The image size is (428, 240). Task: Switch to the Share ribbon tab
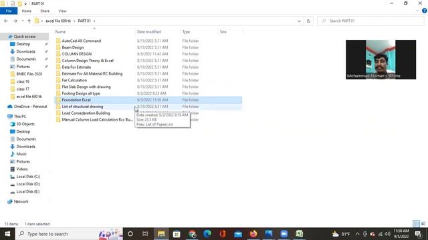(45, 11)
